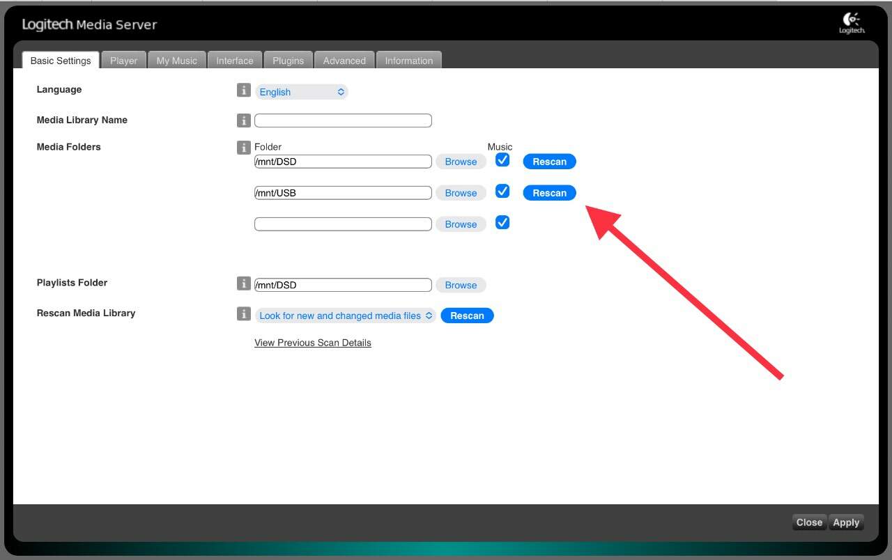This screenshot has width=892, height=560.
Task: Click the Logitech logo icon
Action: pyautogui.click(x=852, y=23)
